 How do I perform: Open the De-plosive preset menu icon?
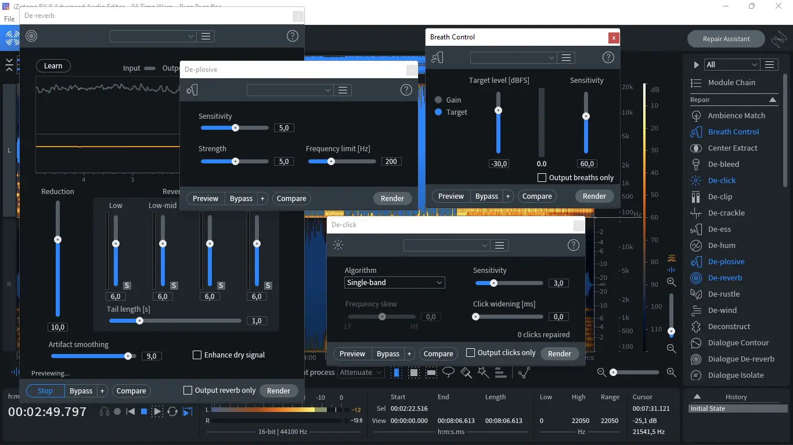(x=343, y=90)
